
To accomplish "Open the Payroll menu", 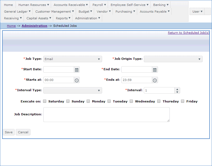I will coord(99,5).
